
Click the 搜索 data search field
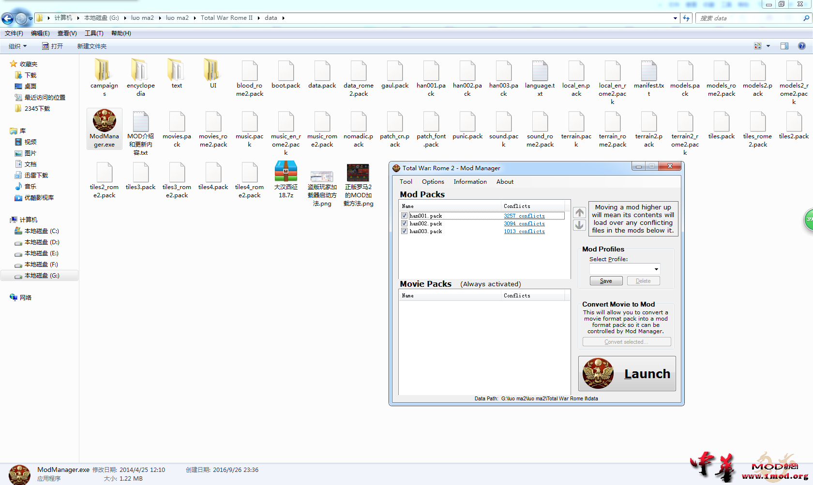[x=749, y=18]
